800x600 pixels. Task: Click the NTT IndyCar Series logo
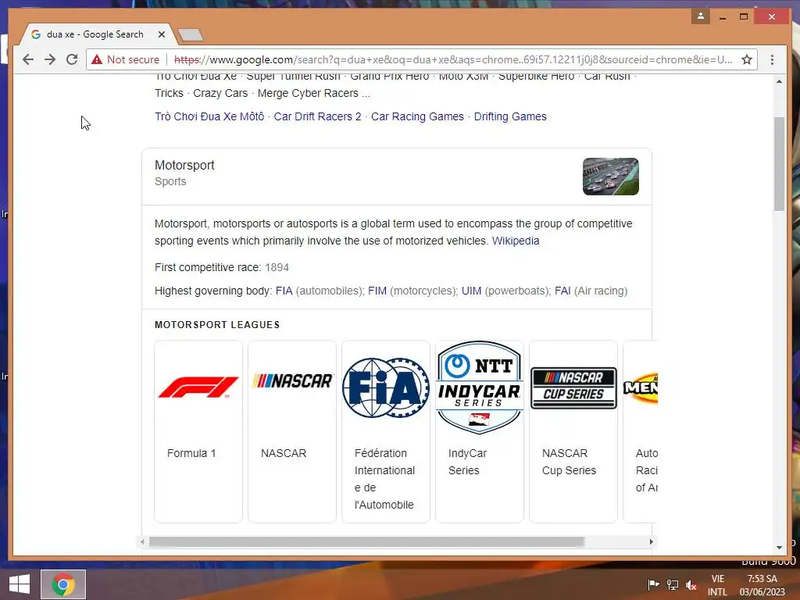pos(480,387)
